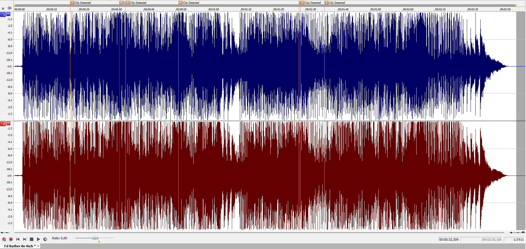Switch to the I'd Rather Be Rich tab

[x=19, y=246]
